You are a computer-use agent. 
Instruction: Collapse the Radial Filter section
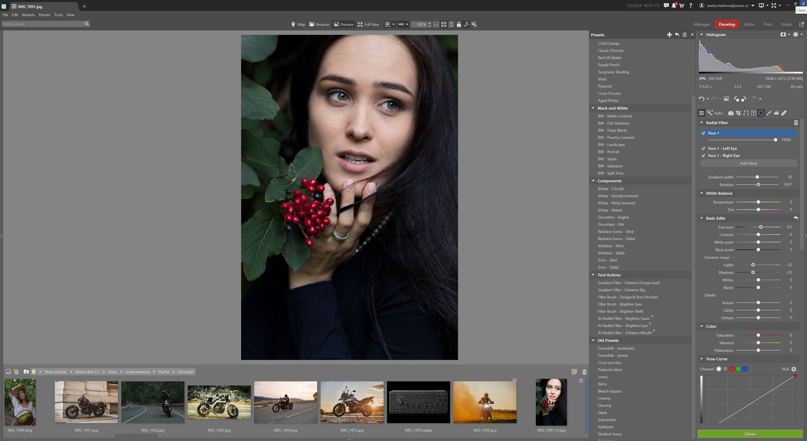702,122
